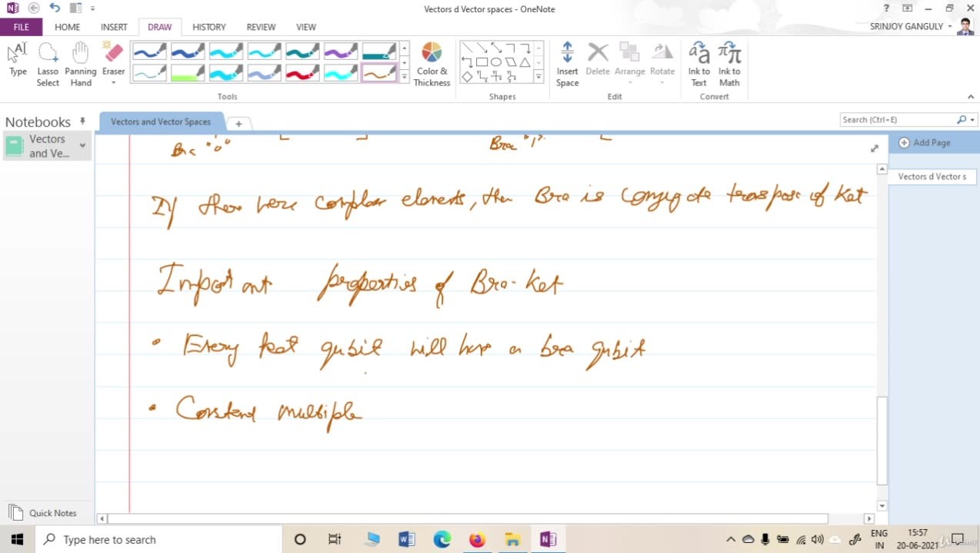Open File Explorer from the taskbar
This screenshot has width=980, height=553.
pos(512,539)
